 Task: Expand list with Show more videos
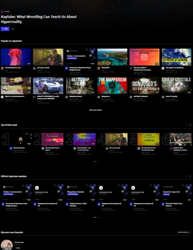point(96,110)
